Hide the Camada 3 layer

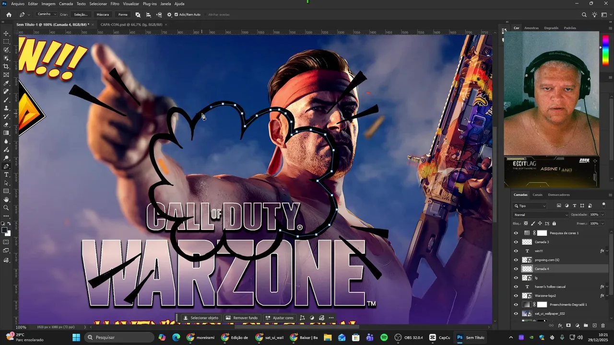[x=516, y=242]
